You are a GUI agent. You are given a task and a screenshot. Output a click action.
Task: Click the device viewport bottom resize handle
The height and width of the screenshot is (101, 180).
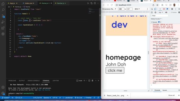coord(125,91)
